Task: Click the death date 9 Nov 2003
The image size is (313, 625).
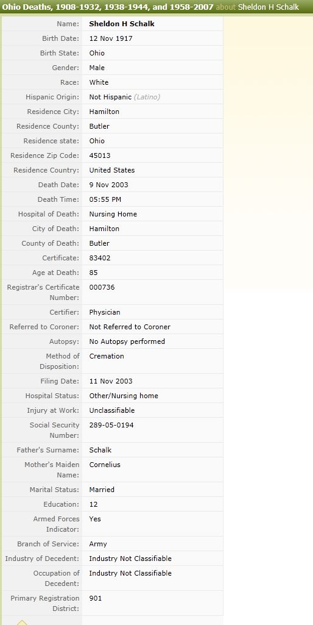Action: pyautogui.click(x=109, y=185)
